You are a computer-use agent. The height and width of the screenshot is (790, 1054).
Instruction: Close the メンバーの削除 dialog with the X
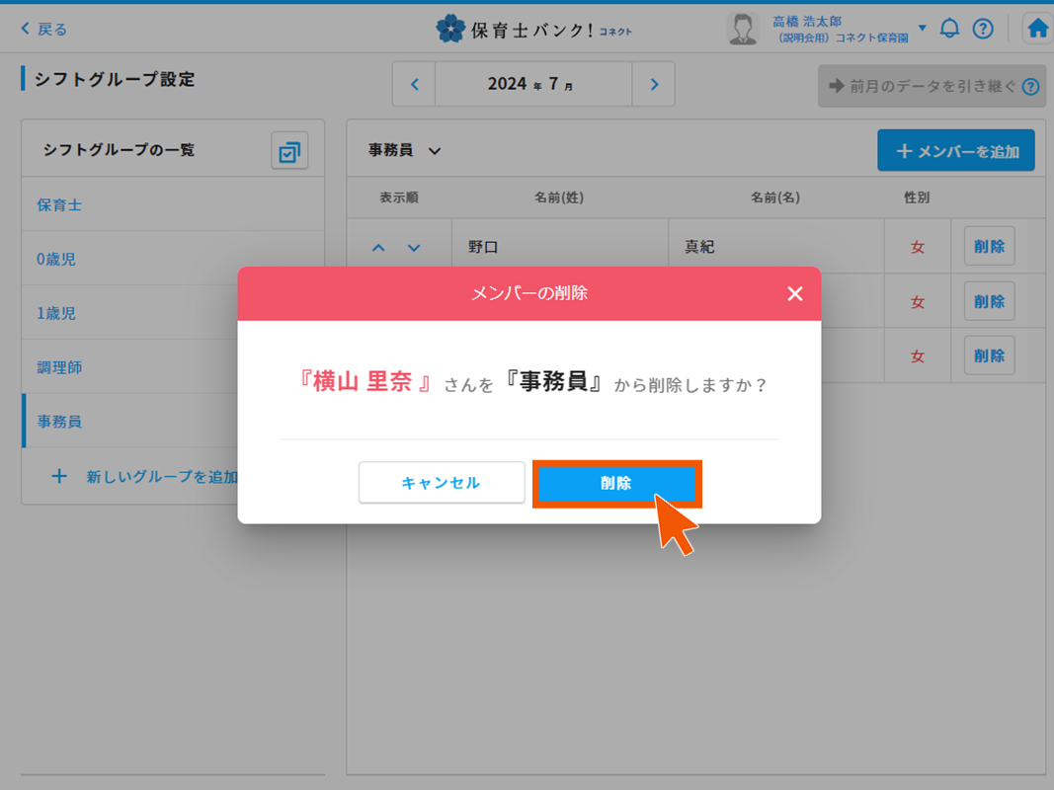pos(795,293)
